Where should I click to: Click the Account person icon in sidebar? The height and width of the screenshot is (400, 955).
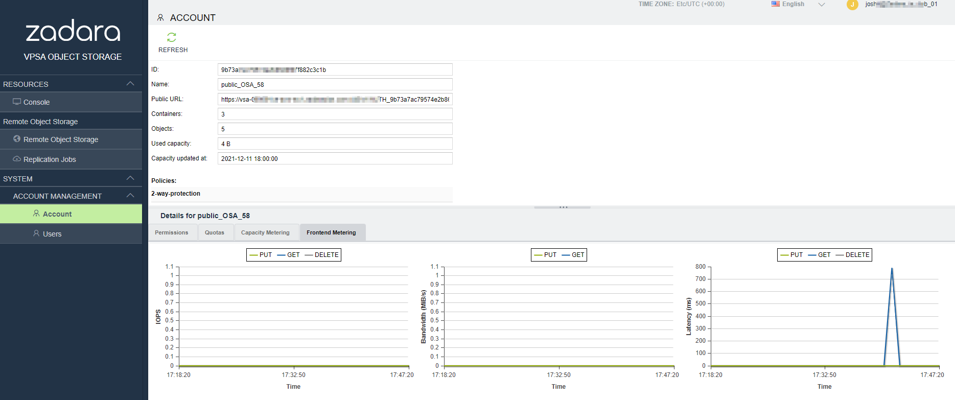coord(36,214)
